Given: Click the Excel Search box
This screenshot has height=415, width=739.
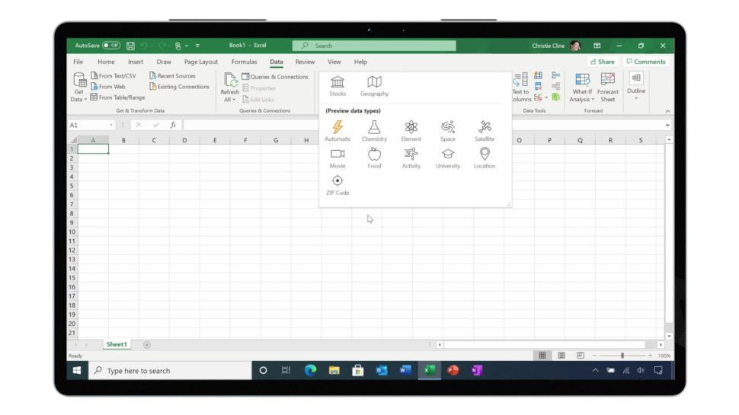Looking at the screenshot, I should [x=374, y=46].
